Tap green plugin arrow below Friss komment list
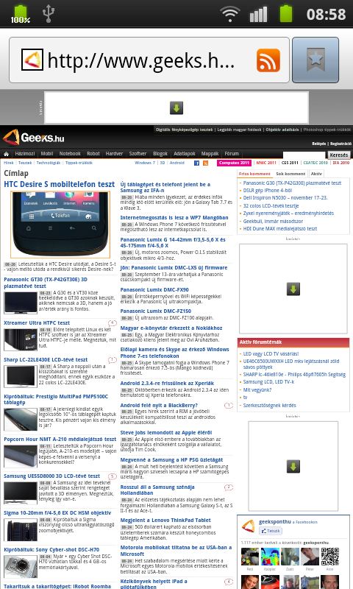The width and height of the screenshot is (353, 589). pos(293,289)
